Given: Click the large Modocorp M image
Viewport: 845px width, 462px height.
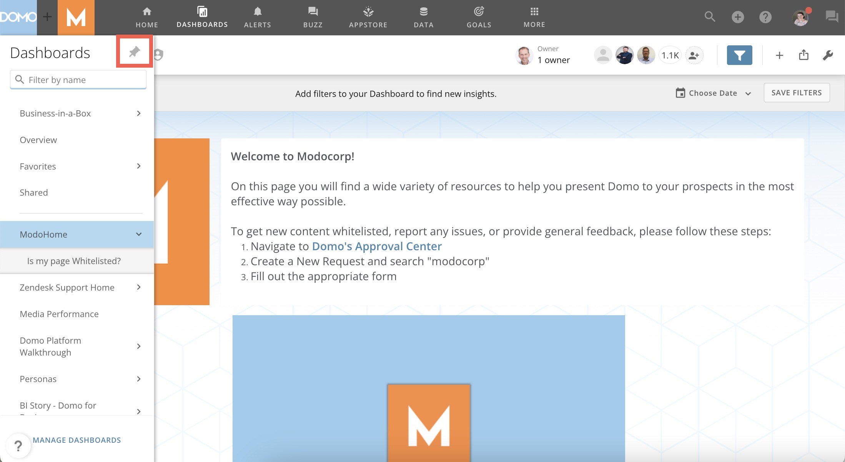Looking at the screenshot, I should (429, 389).
